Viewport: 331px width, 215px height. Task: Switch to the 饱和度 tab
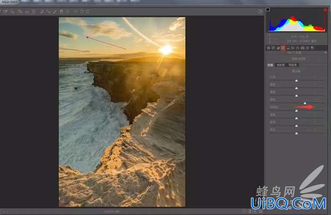[281, 65]
